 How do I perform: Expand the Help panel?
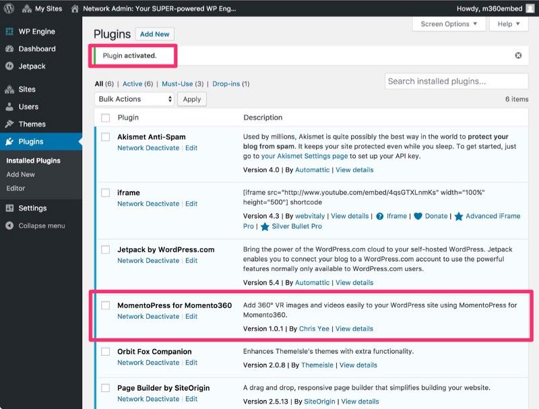509,24
